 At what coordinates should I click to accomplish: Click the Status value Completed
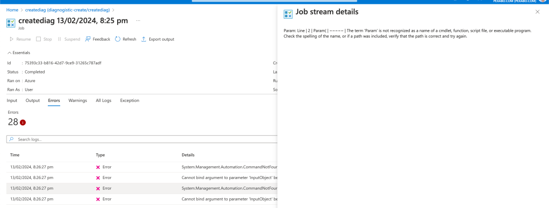35,72
